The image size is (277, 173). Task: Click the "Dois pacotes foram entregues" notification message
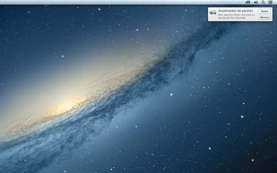tap(236, 16)
